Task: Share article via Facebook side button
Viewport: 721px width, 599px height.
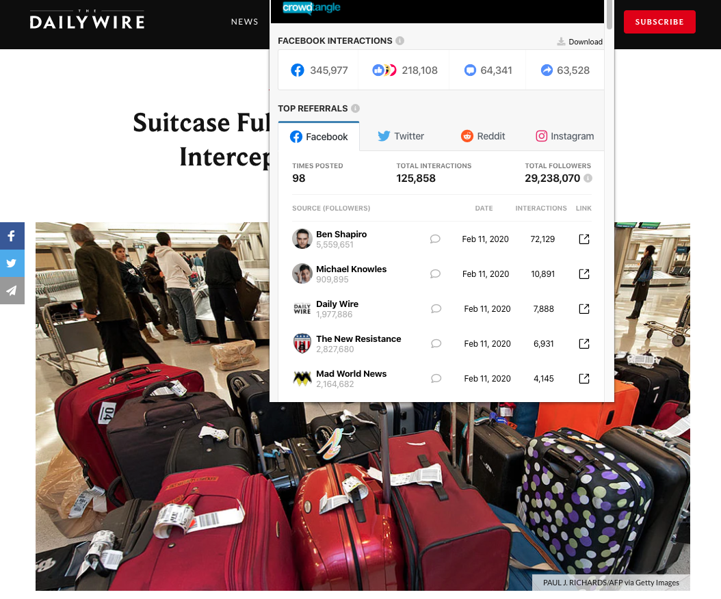Action: click(12, 236)
